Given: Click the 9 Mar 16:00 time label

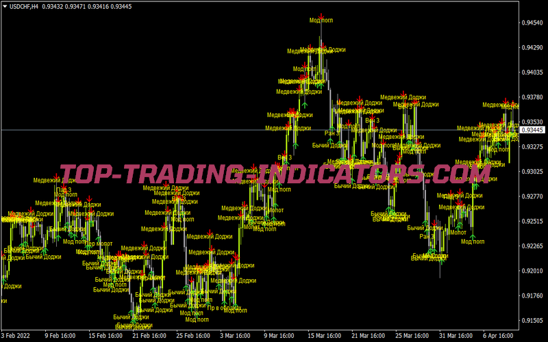Looking at the screenshot, I should click(279, 336).
